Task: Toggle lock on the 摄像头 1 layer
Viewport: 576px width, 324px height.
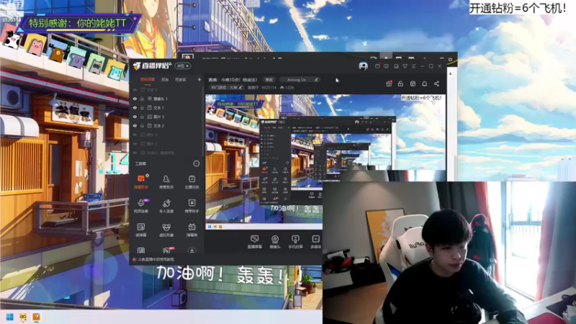Action: (x=142, y=99)
